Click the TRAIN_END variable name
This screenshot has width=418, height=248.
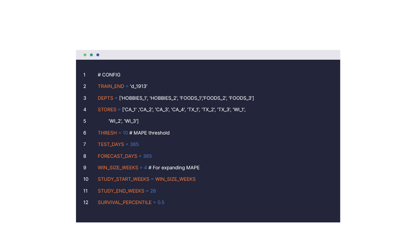click(111, 86)
